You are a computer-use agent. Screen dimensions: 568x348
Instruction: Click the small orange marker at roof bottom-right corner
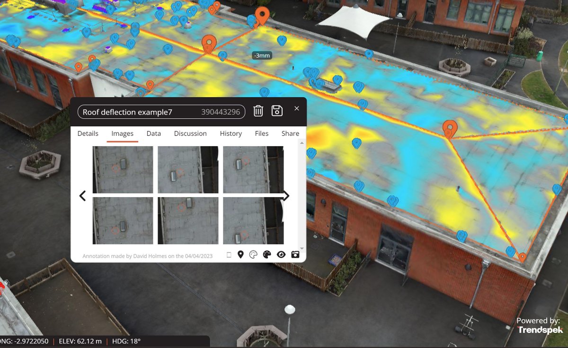coord(522,257)
